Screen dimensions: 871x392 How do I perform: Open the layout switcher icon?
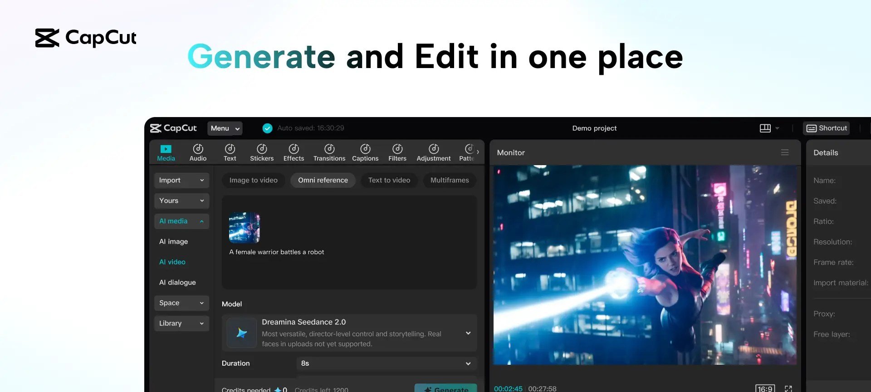765,128
